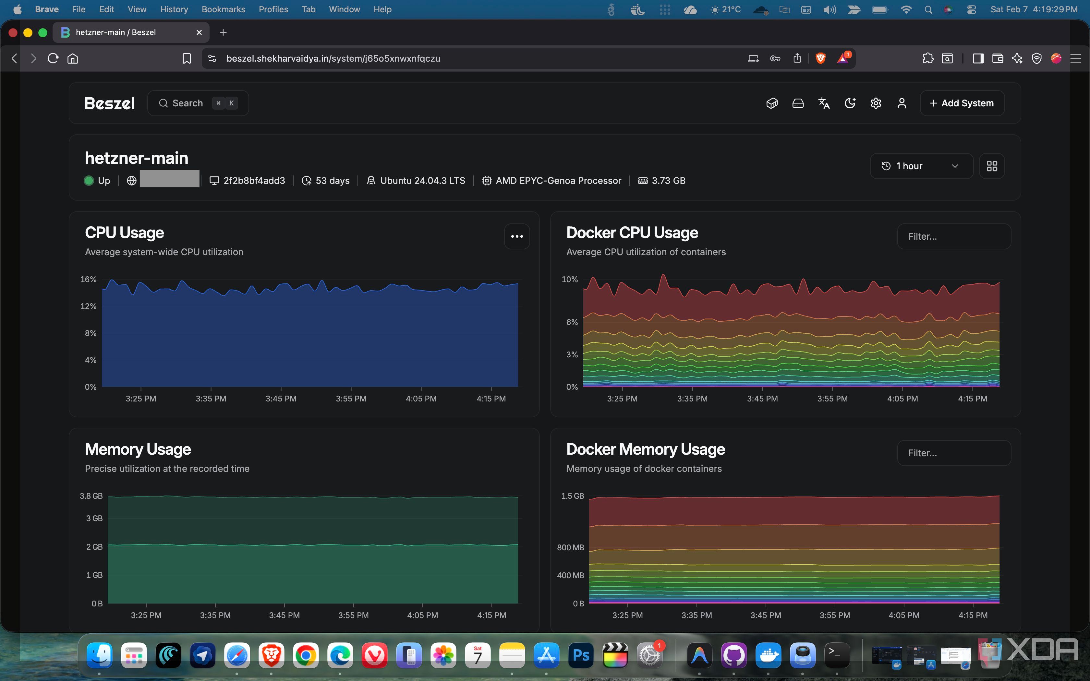Open the History menu

(174, 9)
